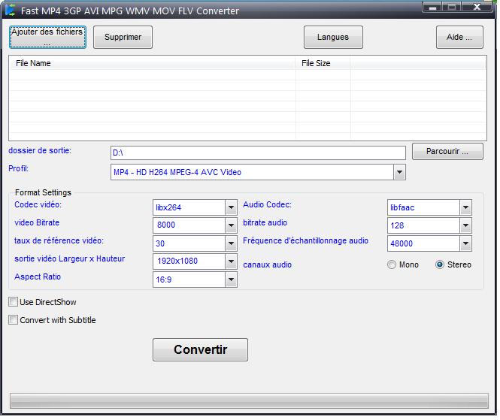Click the dossier de sortie path field
Viewport: 500px width, 420px height.
pyautogui.click(x=258, y=153)
